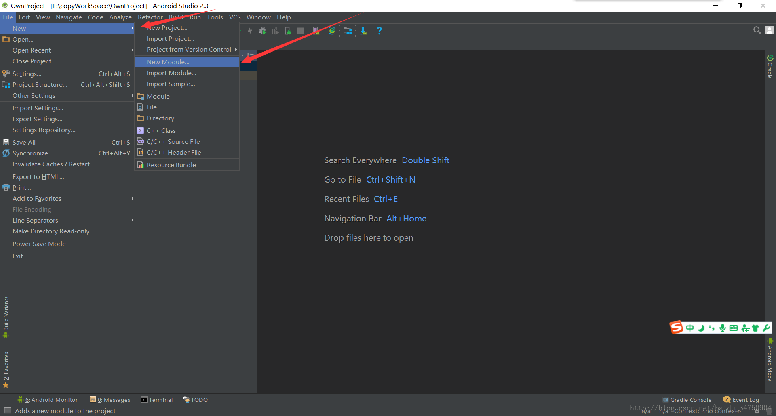Click the Apply Changes lightning icon
The width and height of the screenshot is (776, 416).
250,31
